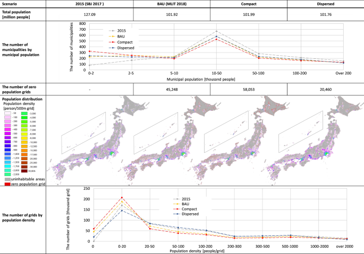Select the zero-grid count 20,460
Screen dimensions: 364x254
325,89
